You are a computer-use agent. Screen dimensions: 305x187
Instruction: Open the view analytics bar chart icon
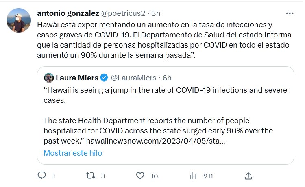pyautogui.click(x=193, y=176)
